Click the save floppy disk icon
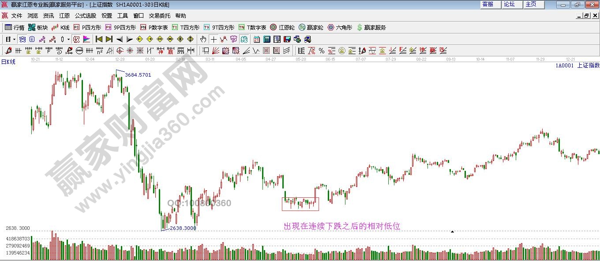600x262 pixels. click(287, 39)
